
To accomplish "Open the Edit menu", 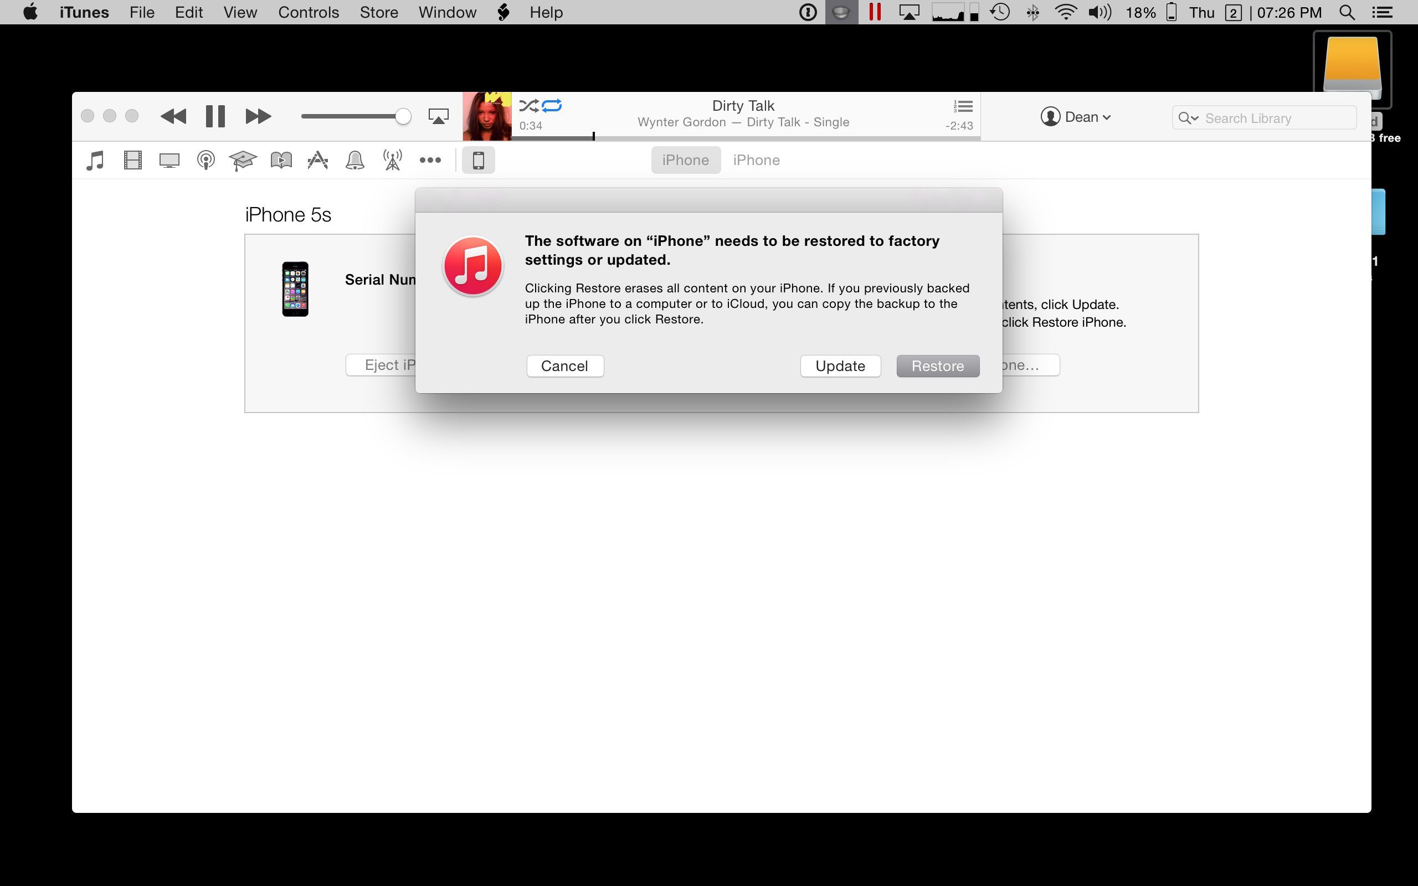I will 189,12.
